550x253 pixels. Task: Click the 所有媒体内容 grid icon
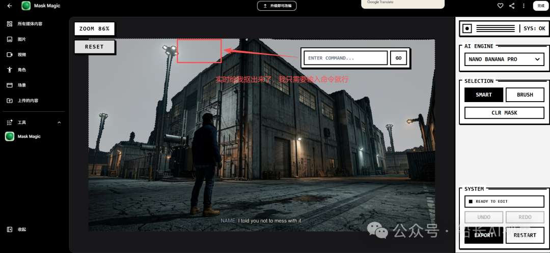pos(10,24)
